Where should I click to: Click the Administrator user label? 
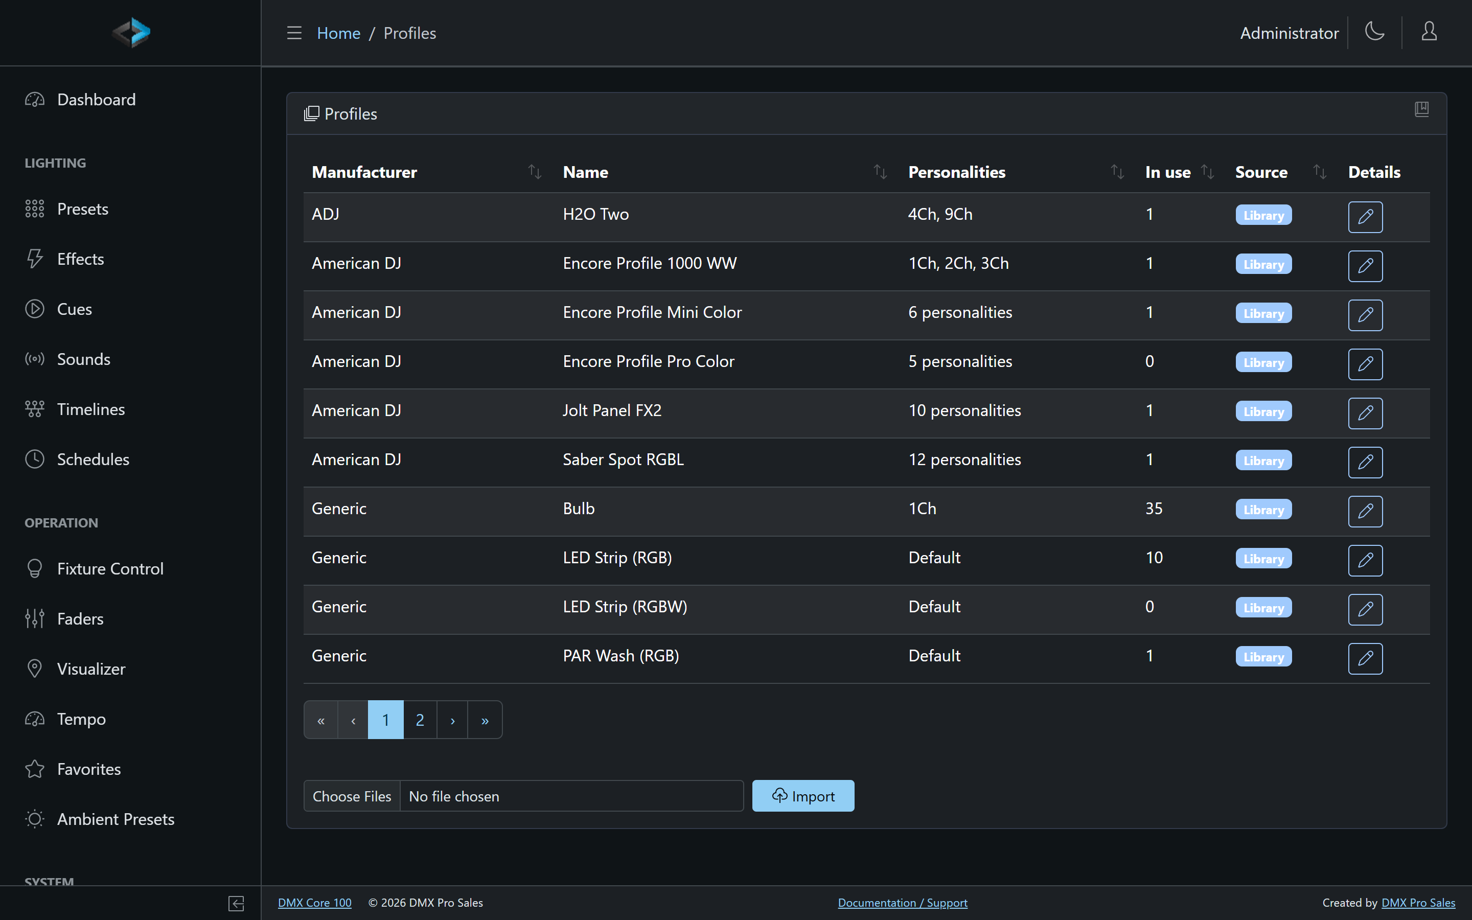click(1290, 33)
